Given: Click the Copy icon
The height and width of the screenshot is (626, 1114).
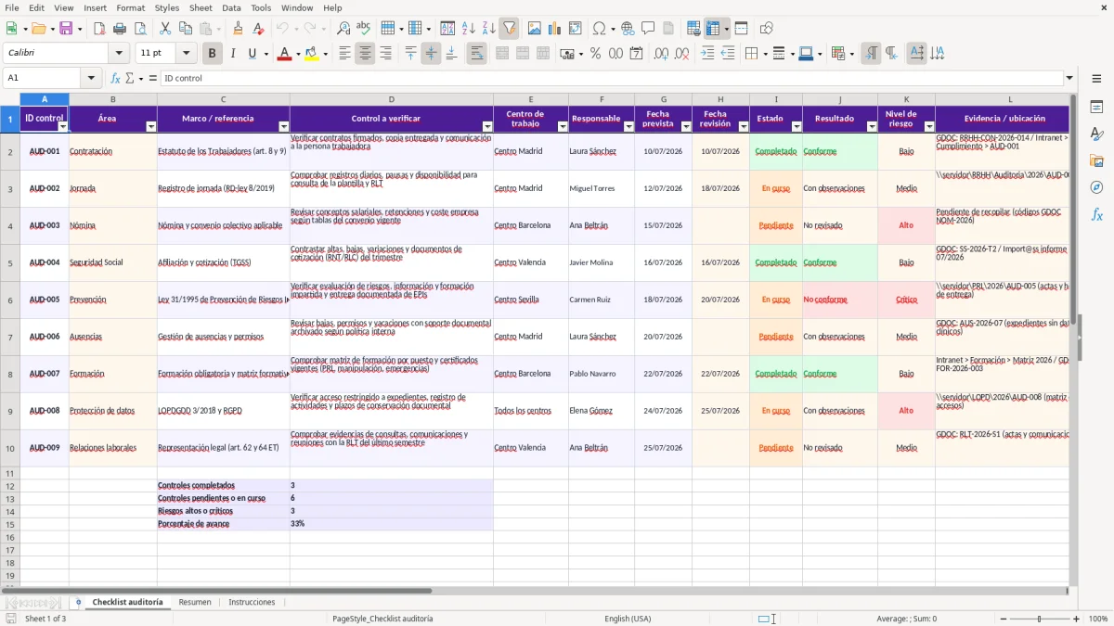Looking at the screenshot, I should tap(186, 29).
